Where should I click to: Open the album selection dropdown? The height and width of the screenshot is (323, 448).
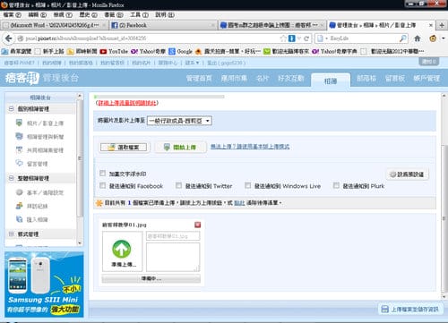click(179, 121)
